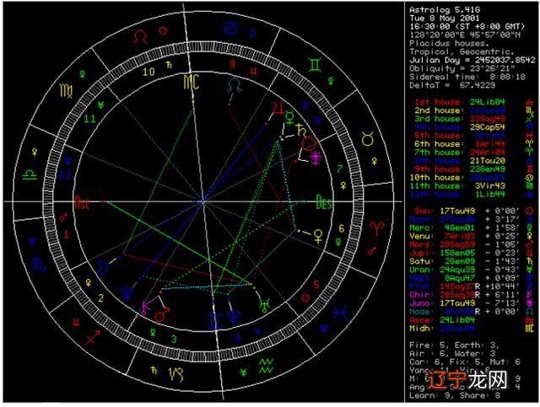Click the 'DeltaT = 67.4229' line
540x407 pixels.
452,85
